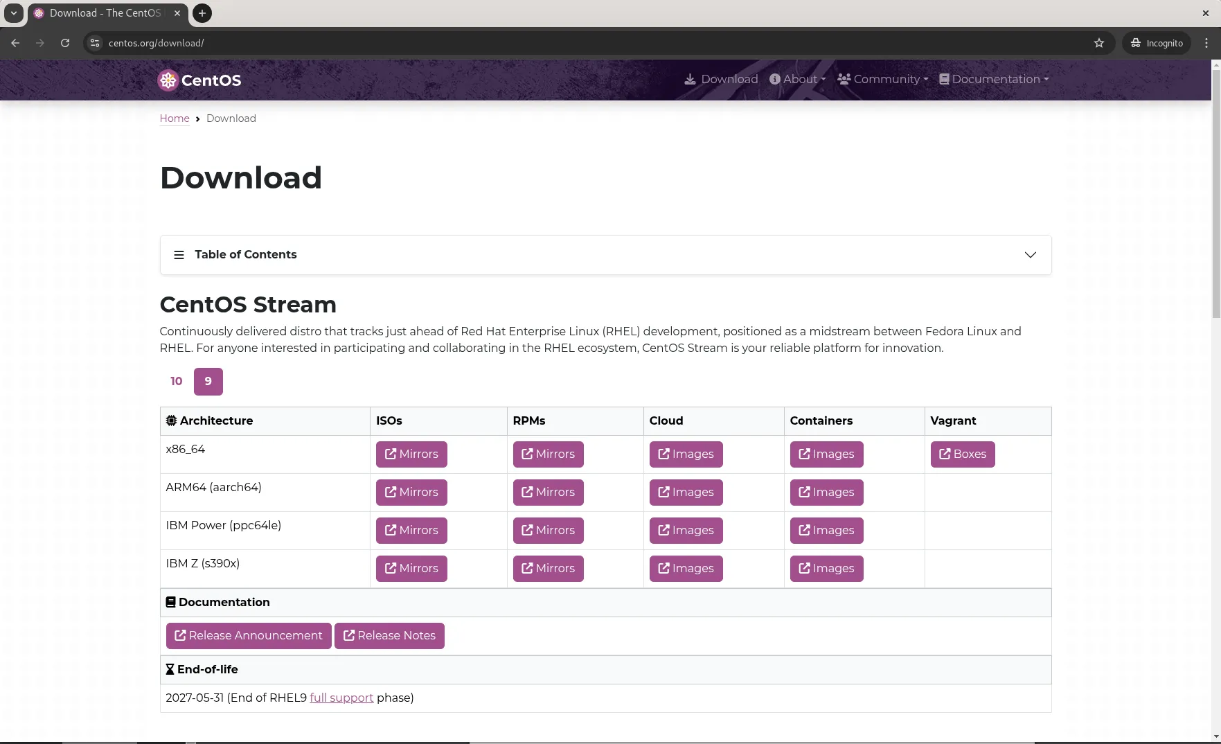Open the Release Notes
The height and width of the screenshot is (744, 1221).
tap(389, 636)
